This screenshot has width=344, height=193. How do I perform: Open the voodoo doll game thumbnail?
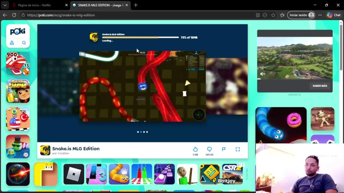click(x=323, y=119)
